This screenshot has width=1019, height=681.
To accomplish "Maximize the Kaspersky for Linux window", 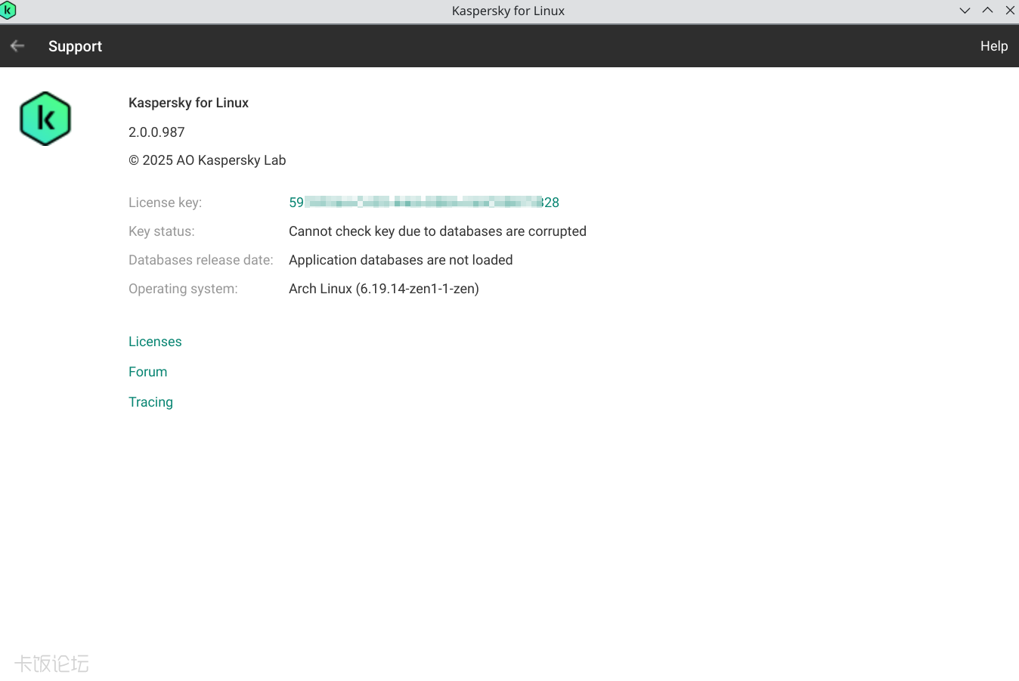I will coord(987,11).
